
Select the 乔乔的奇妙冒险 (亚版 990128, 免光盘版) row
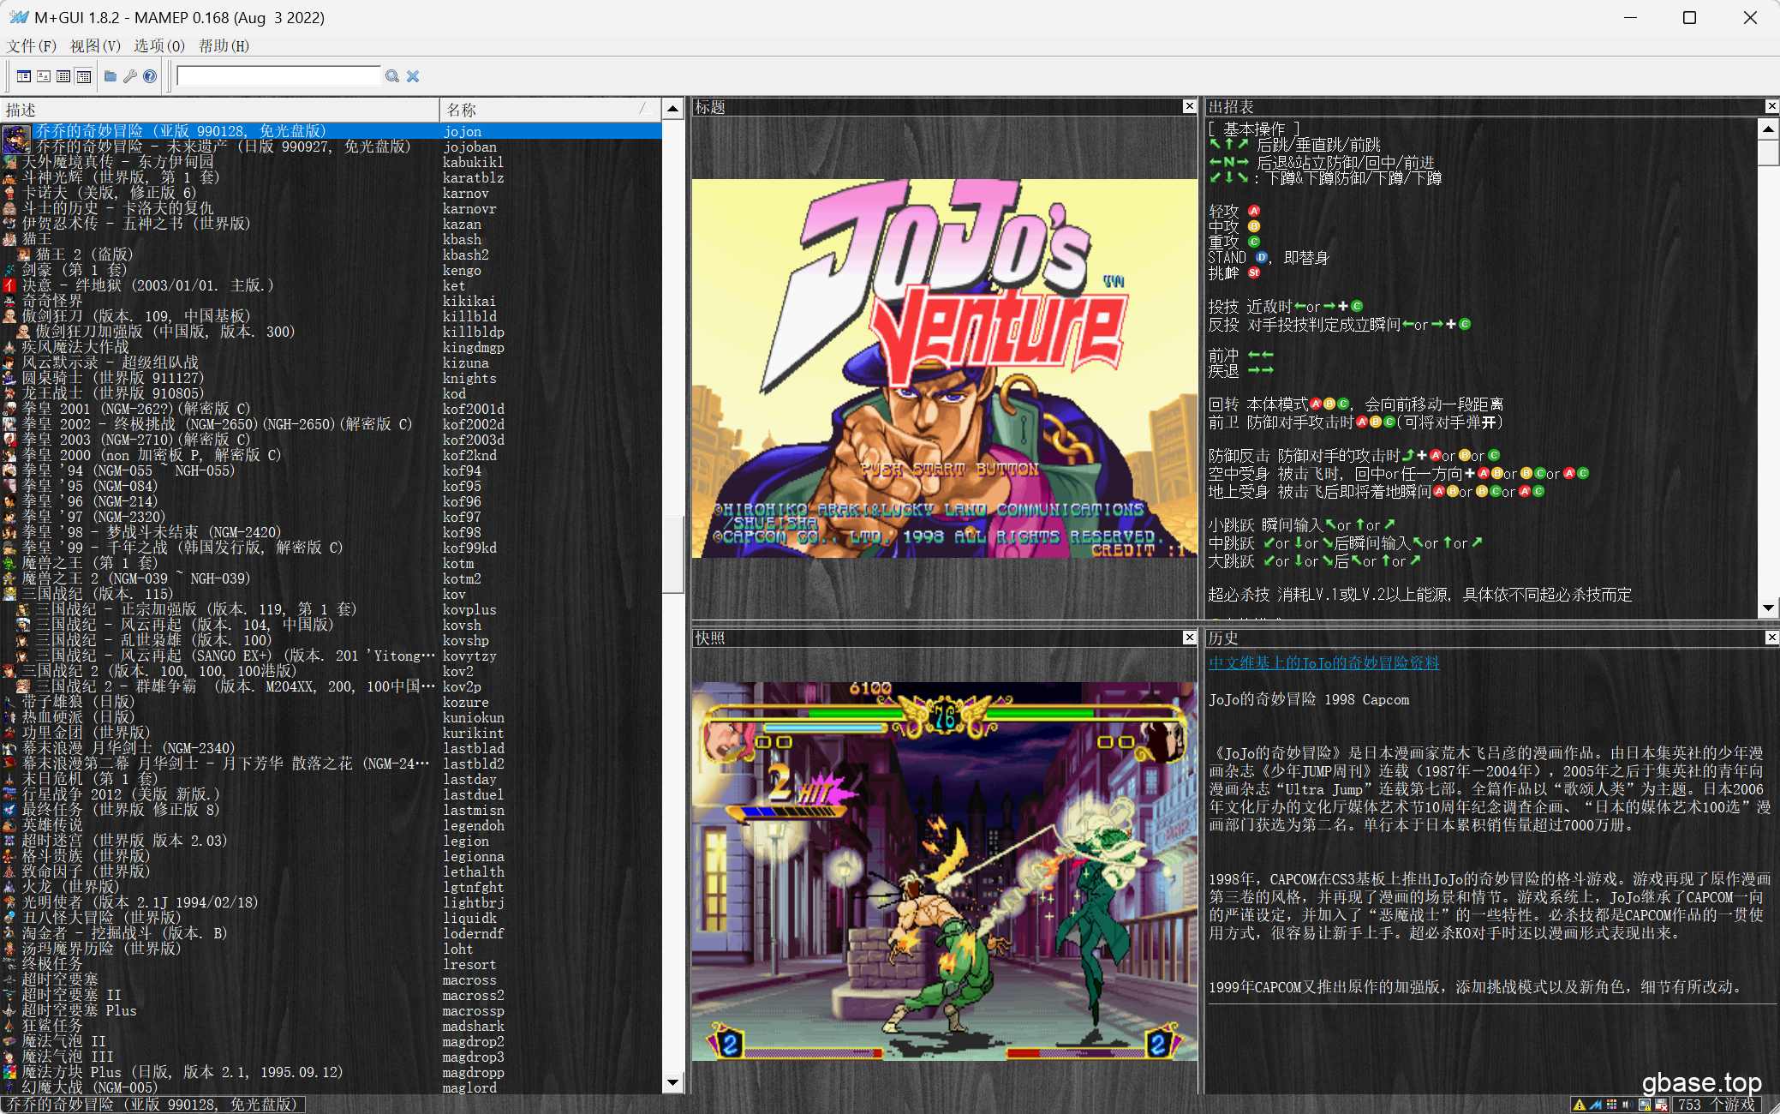click(331, 131)
